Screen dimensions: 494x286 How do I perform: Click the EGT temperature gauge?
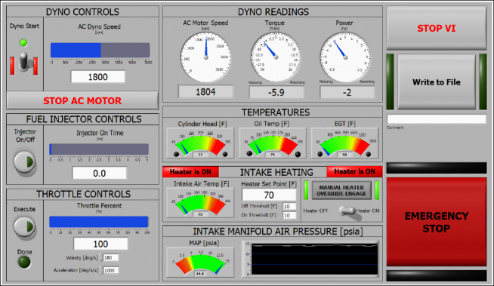click(344, 143)
